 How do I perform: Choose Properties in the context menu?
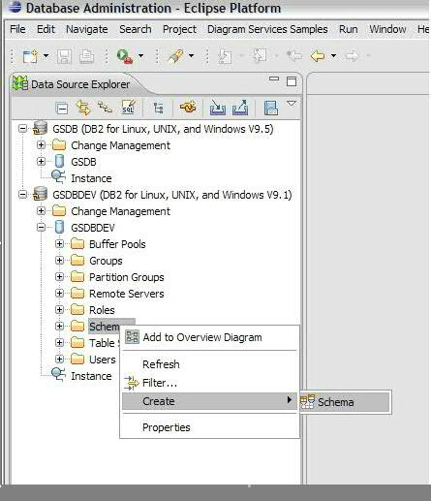tap(209, 427)
